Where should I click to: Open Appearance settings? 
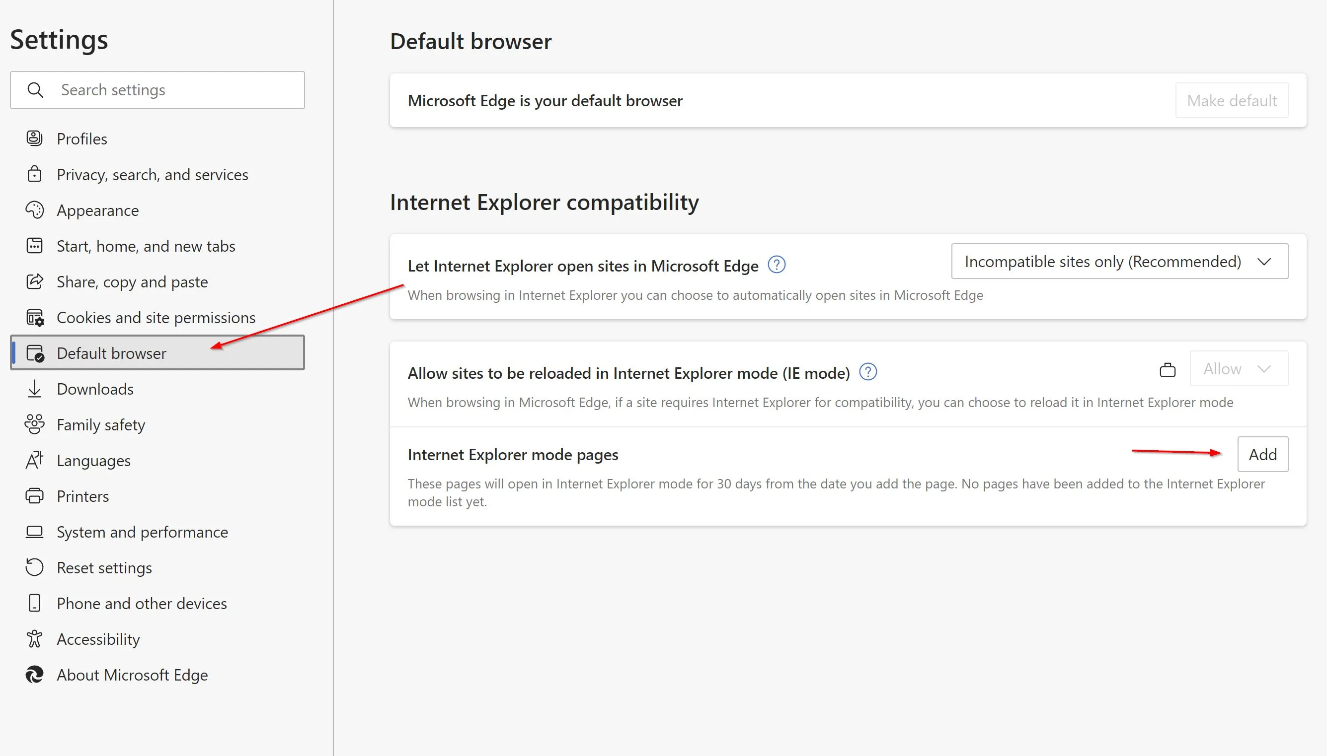tap(157, 210)
